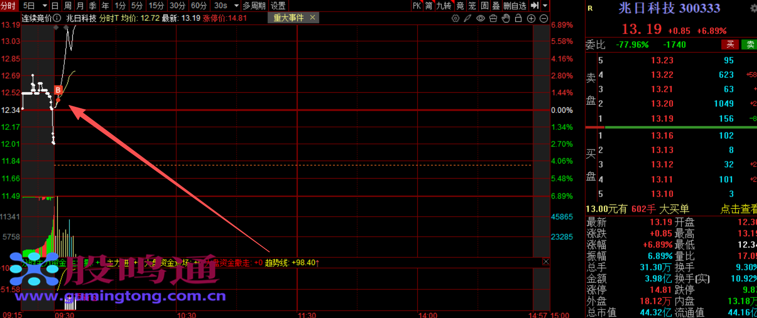The image size is (757, 318).
Task: Toggle the 九转 indicator button
Action: point(444,6)
